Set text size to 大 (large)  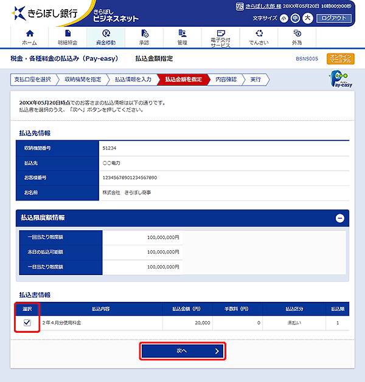click(x=307, y=18)
